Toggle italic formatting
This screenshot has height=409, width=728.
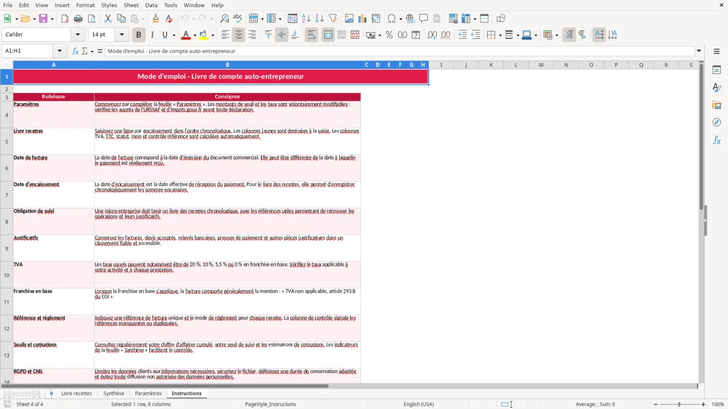152,35
